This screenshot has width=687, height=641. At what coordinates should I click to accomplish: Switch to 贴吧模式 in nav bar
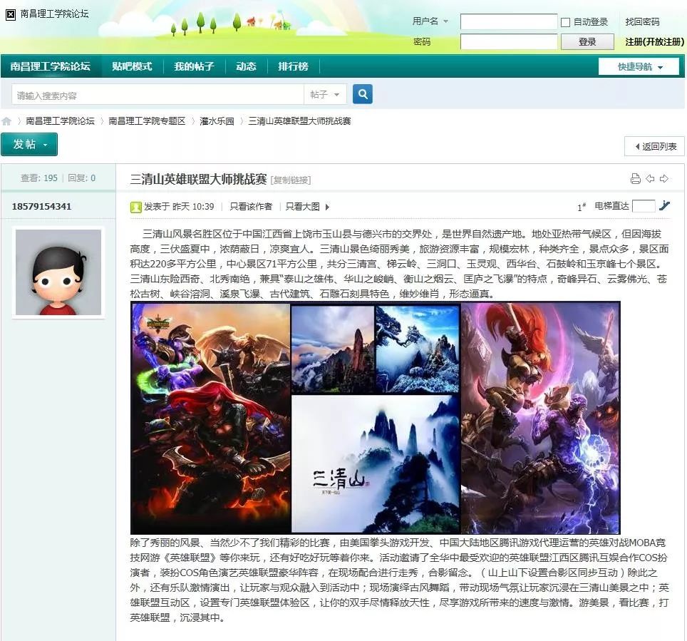(x=132, y=66)
